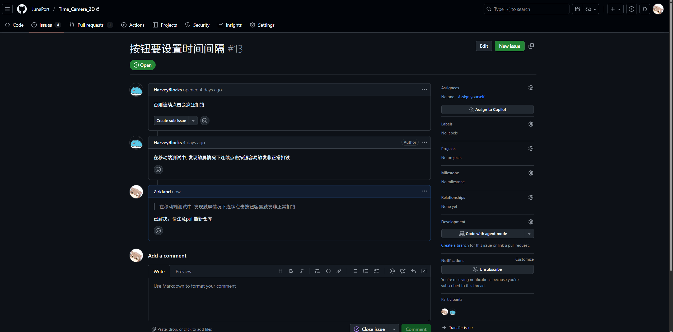Image resolution: width=673 pixels, height=332 pixels.
Task: Open Relationships settings gear
Action: click(x=531, y=197)
